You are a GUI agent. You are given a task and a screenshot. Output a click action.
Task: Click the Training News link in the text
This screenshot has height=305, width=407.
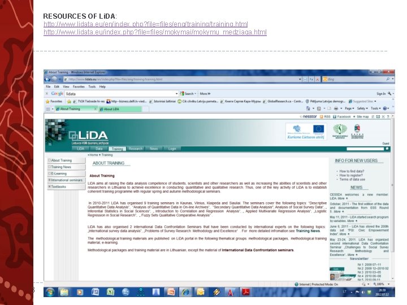pos(308,231)
